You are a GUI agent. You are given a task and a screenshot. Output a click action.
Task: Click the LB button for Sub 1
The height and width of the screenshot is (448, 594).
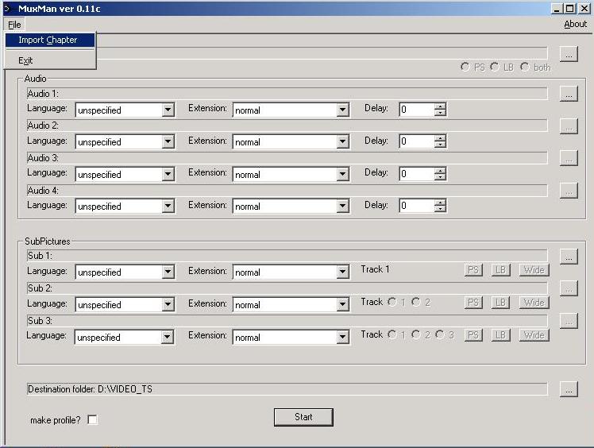click(501, 270)
